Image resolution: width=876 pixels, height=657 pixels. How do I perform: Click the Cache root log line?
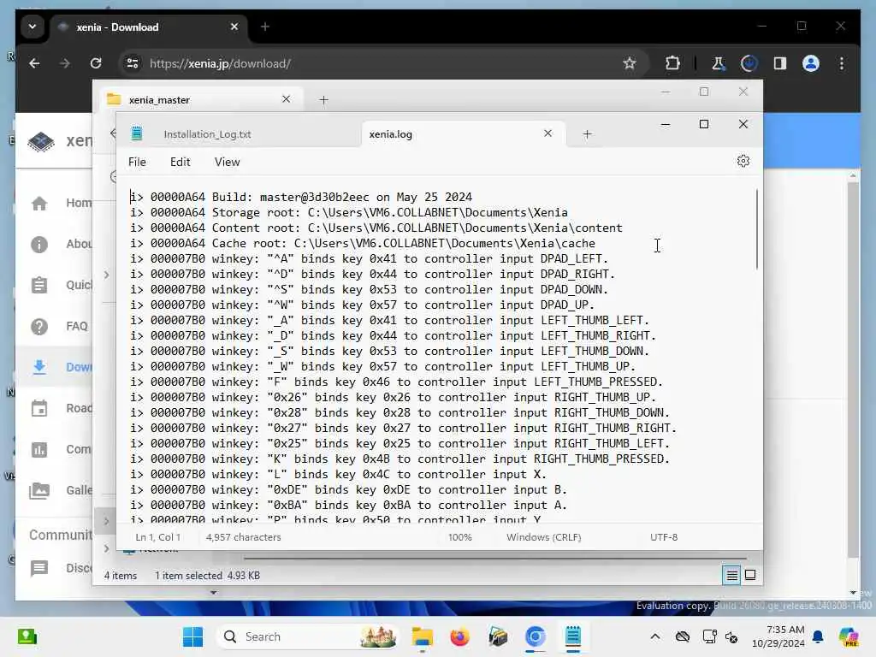363,243
